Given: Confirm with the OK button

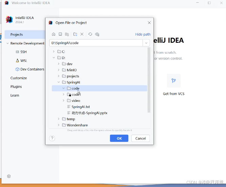Looking at the screenshot, I should pyautogui.click(x=119, y=138).
